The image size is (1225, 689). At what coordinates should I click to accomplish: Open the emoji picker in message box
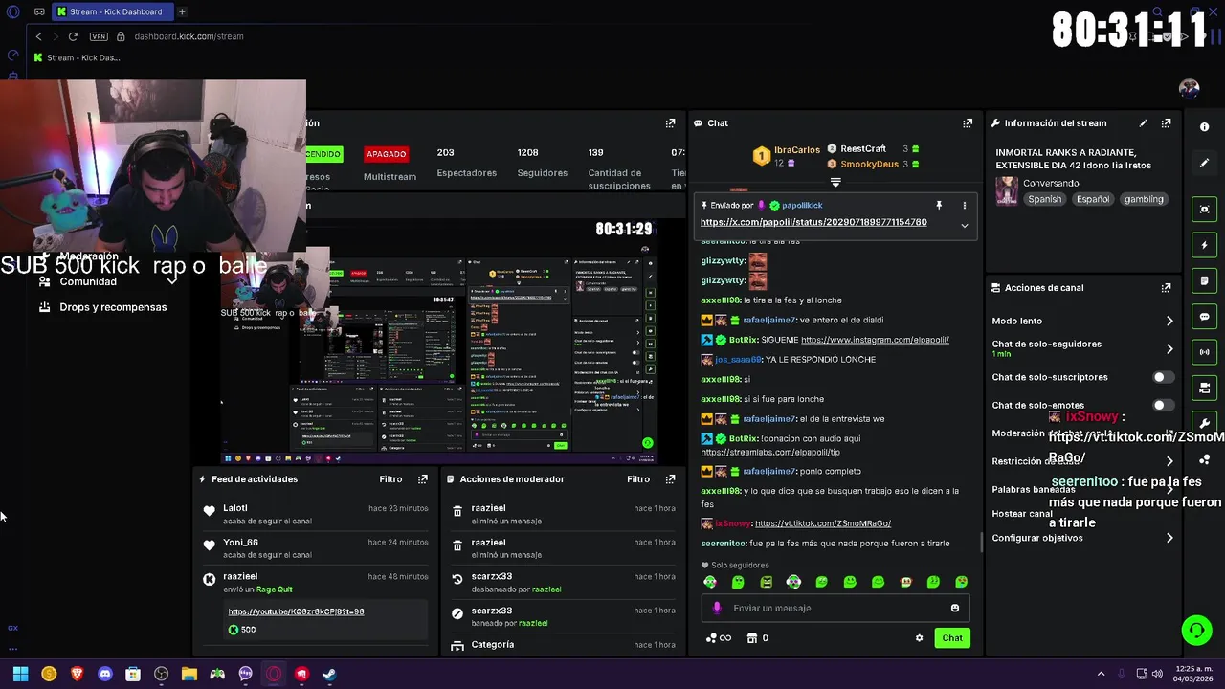(954, 609)
